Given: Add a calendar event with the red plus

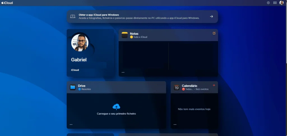Looking at the screenshot, I should pos(214,85).
